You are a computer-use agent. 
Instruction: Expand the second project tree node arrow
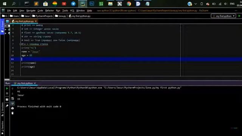pyautogui.click(x=6, y=29)
